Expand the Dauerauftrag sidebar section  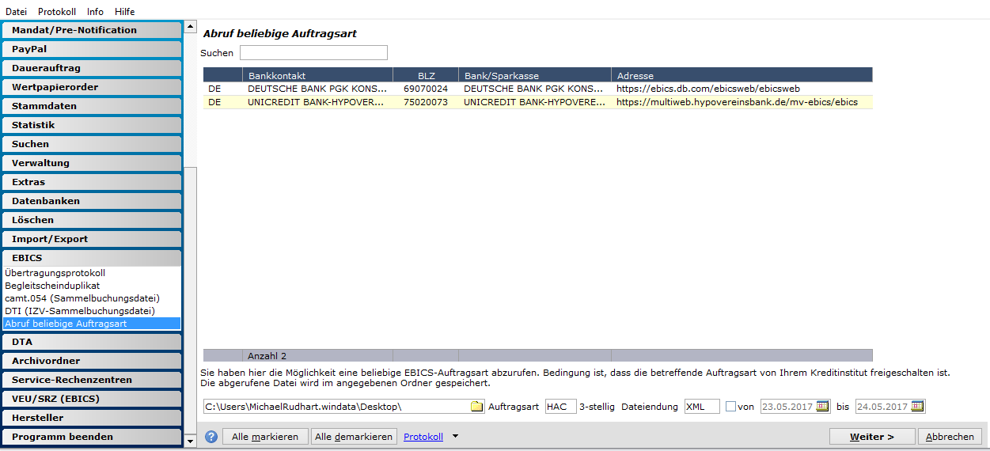click(91, 68)
